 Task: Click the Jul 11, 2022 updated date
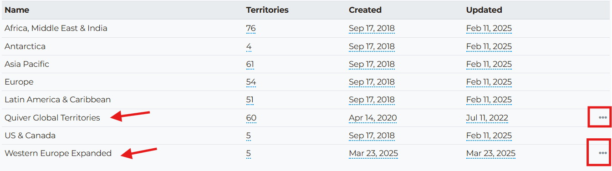[x=487, y=118]
